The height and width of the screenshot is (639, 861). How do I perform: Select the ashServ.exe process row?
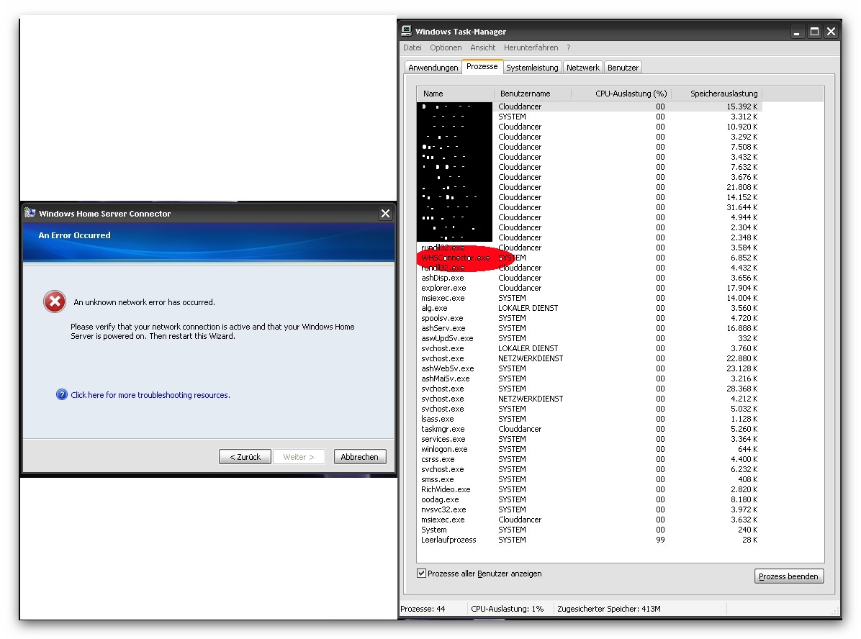(x=589, y=328)
